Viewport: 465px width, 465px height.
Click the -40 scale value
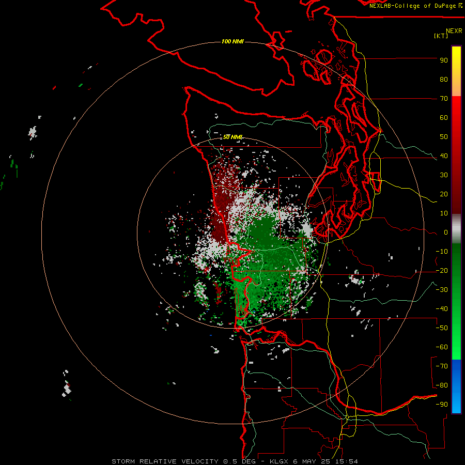pos(442,309)
